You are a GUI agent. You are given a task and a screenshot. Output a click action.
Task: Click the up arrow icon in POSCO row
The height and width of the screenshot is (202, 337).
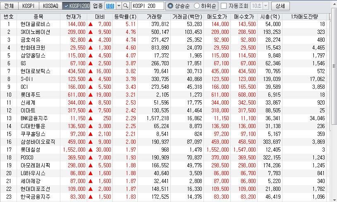pyautogui.click(x=91, y=157)
